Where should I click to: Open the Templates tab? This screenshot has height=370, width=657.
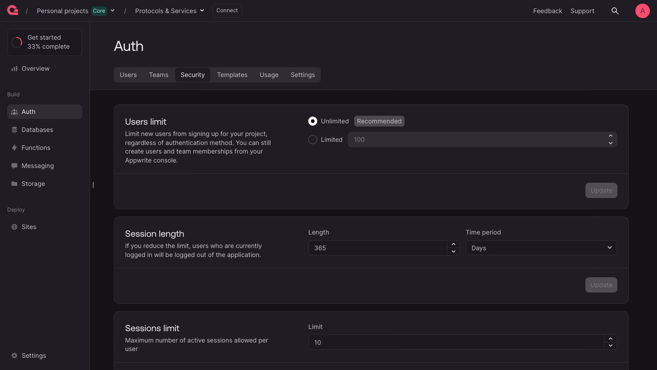tap(232, 75)
